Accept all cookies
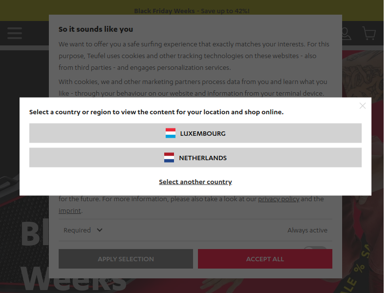The height and width of the screenshot is (293, 391). (265, 259)
